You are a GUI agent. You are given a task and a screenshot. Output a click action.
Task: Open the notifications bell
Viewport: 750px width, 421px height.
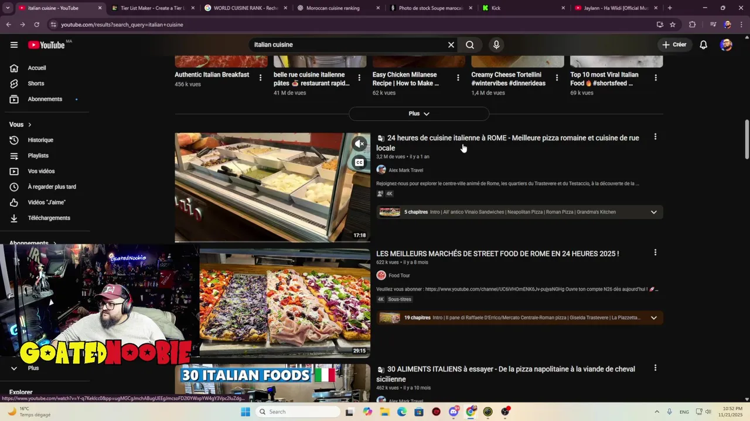click(704, 45)
